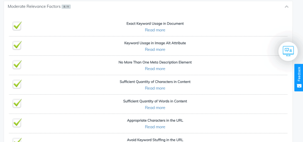
Task: Click the Sufficient Quantity of Words checkmark
Action: tap(17, 103)
